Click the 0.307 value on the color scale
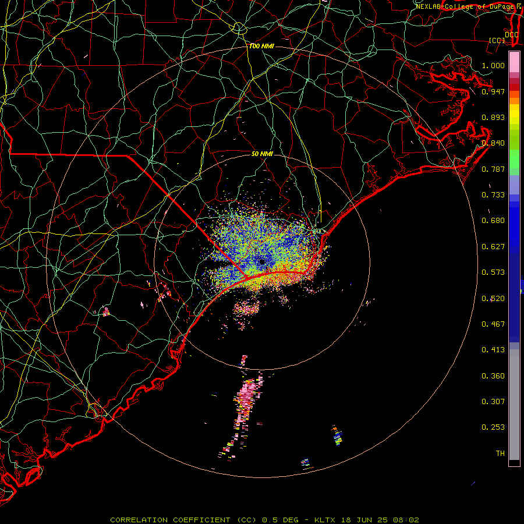 click(x=493, y=402)
